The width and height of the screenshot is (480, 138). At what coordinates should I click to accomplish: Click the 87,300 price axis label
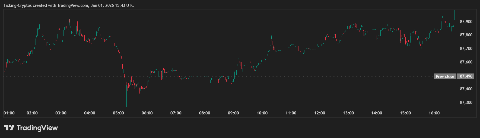click(x=466, y=102)
